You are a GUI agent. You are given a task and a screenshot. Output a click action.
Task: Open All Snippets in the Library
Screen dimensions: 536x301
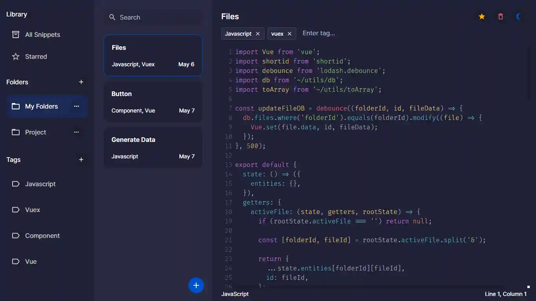tap(42, 34)
